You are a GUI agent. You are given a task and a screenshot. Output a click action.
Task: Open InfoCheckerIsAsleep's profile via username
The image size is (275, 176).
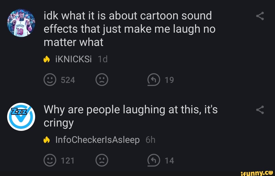pyautogui.click(x=98, y=140)
